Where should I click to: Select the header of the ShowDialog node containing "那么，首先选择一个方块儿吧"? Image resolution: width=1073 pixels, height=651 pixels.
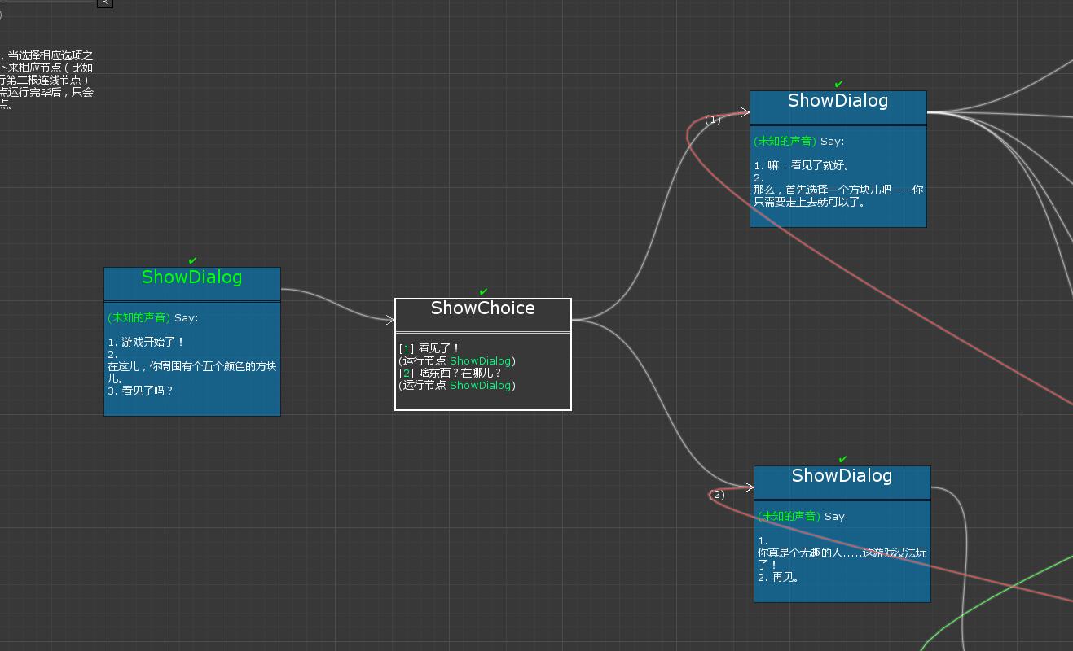click(x=838, y=101)
